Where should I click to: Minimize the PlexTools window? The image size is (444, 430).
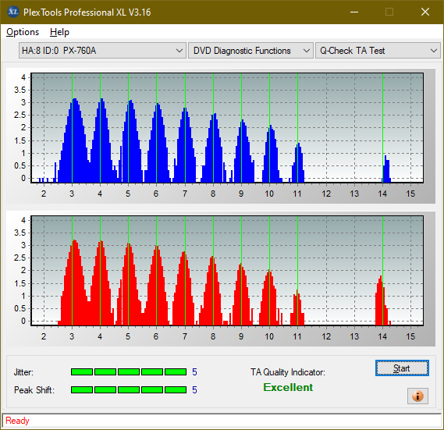[x=354, y=12]
